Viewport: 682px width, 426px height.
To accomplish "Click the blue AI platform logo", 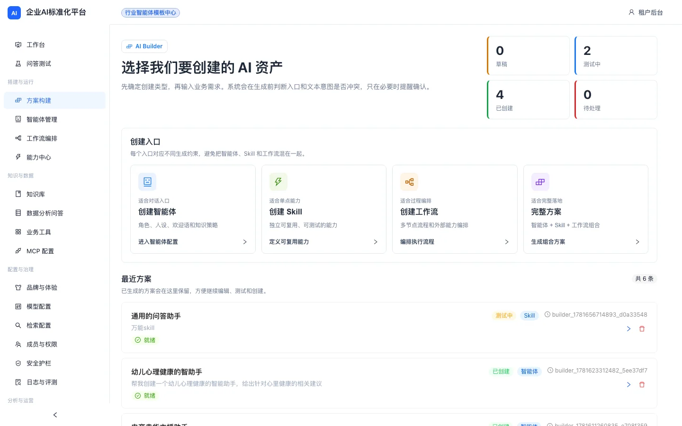I will click(x=14, y=13).
